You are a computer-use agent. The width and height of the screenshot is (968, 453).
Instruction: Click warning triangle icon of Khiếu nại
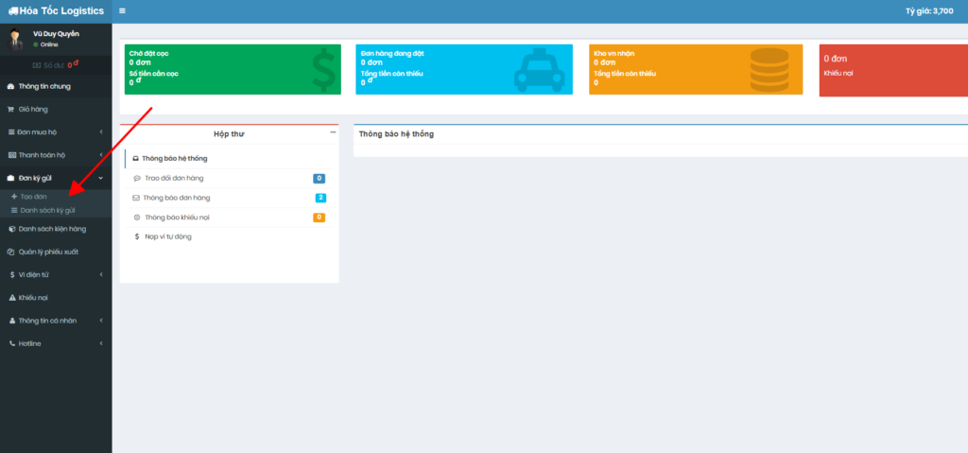[x=12, y=298]
